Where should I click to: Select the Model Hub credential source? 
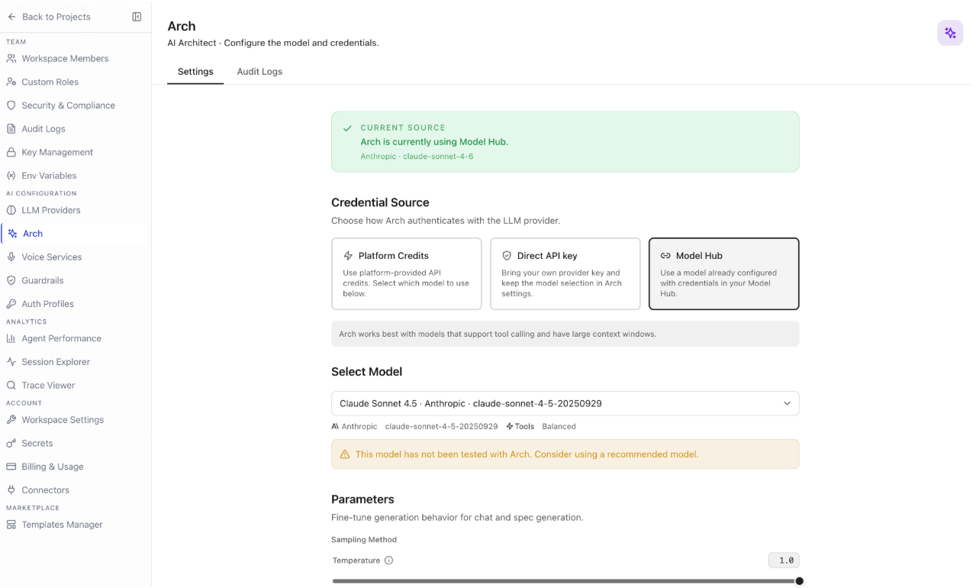coord(723,273)
